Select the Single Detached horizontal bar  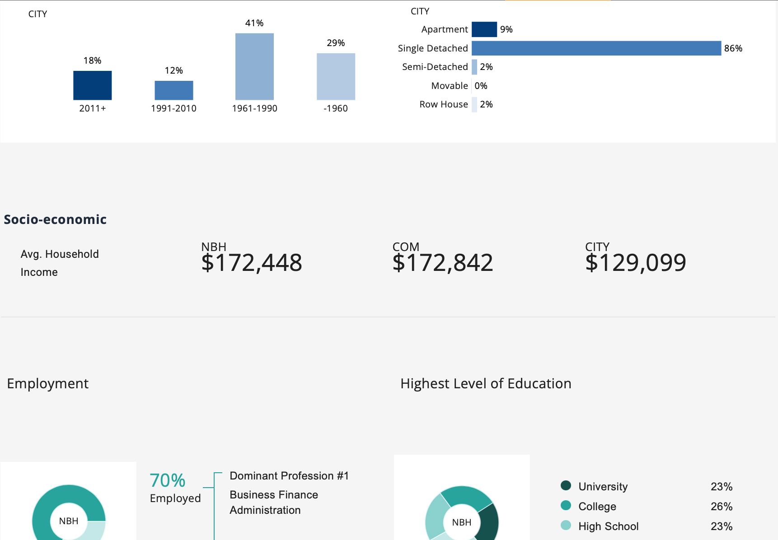point(596,48)
